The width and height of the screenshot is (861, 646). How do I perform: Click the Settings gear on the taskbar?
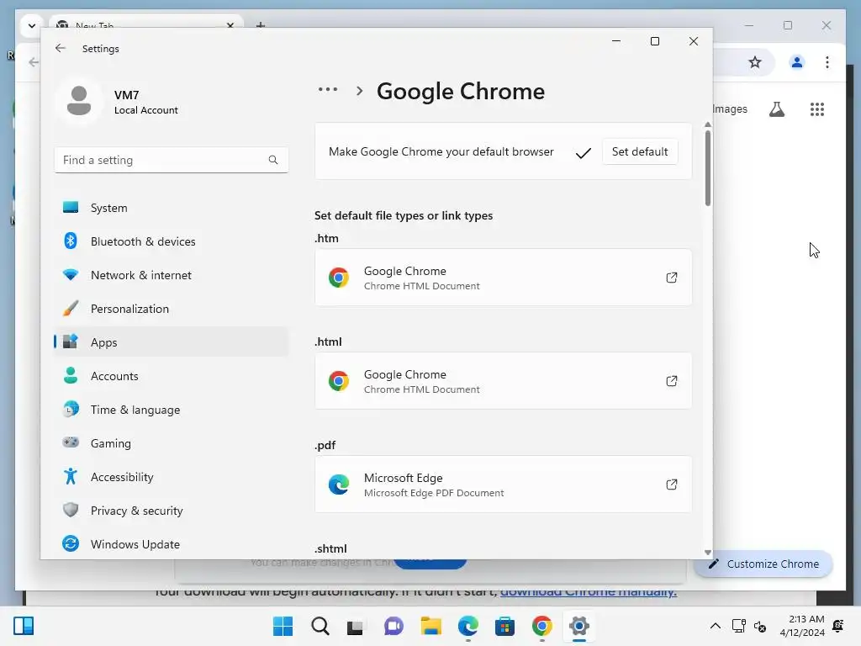(x=578, y=626)
